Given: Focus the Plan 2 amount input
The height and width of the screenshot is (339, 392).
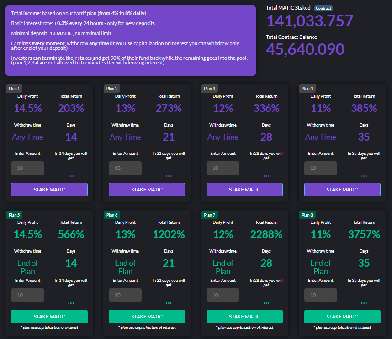Looking at the screenshot, I should pyautogui.click(x=125, y=168).
